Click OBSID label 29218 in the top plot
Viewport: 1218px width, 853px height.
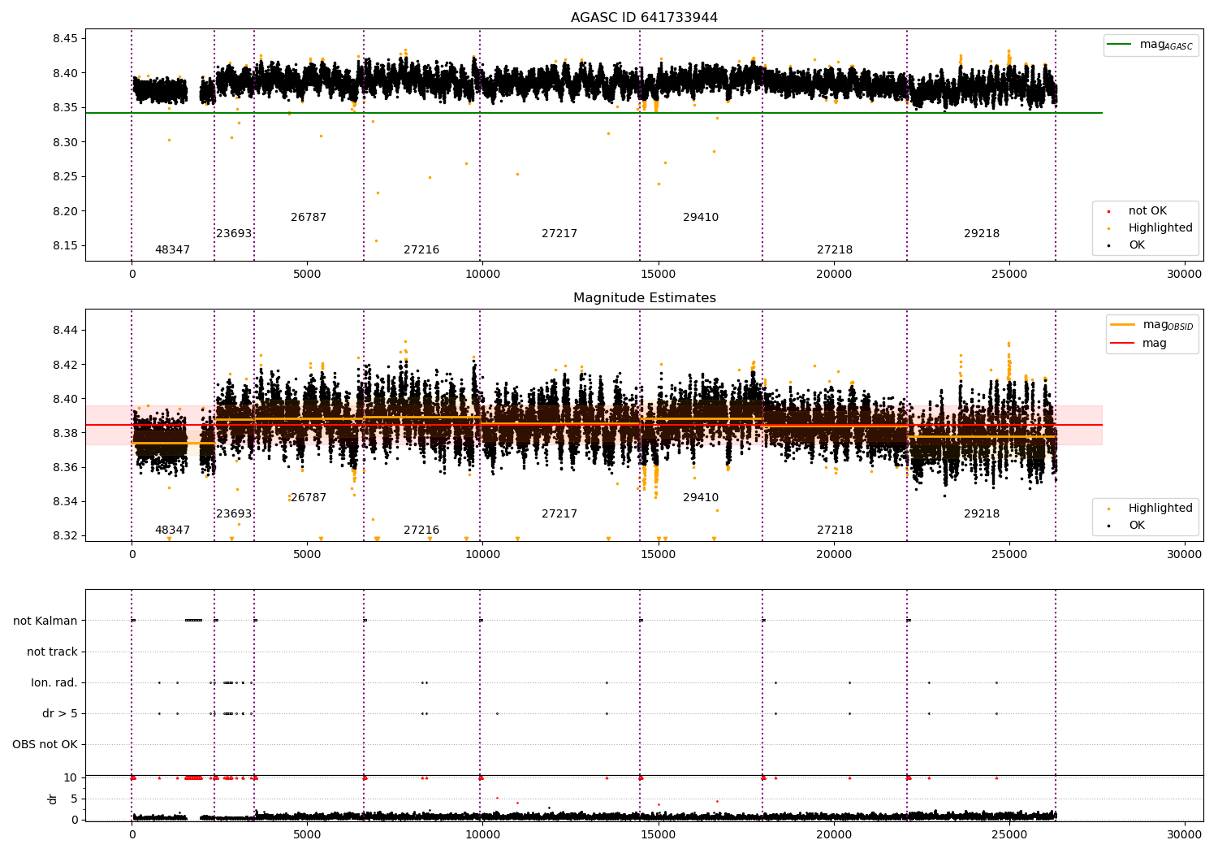(x=982, y=234)
